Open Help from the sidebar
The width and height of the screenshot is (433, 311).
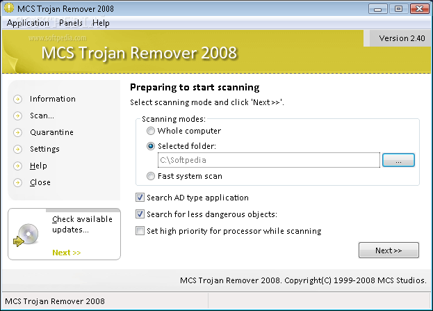click(x=38, y=166)
